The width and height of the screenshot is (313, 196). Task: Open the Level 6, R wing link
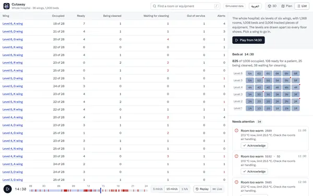[x=13, y=63]
